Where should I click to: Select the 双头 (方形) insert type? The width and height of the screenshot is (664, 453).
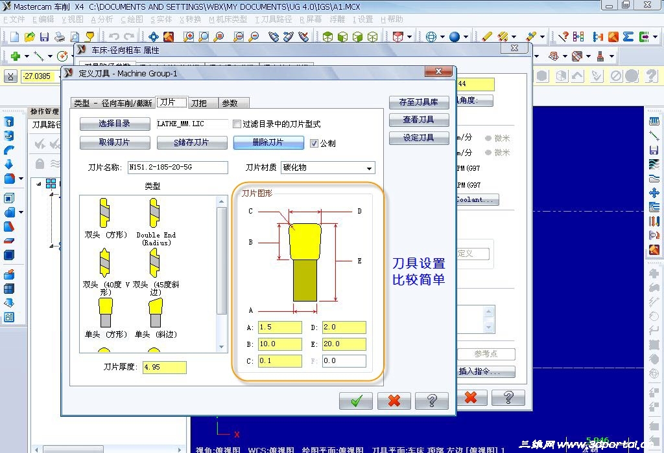(x=105, y=218)
